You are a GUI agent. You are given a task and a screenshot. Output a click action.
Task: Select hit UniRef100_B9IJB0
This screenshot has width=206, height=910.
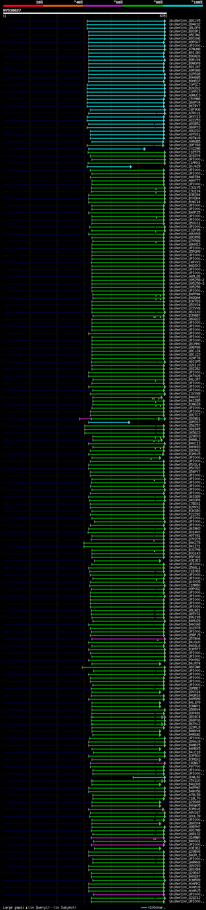coord(185,53)
